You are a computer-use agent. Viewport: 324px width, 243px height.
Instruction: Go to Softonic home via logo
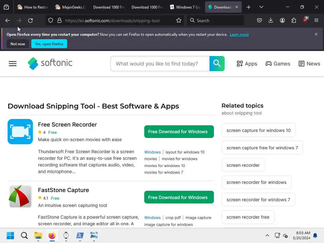50,63
